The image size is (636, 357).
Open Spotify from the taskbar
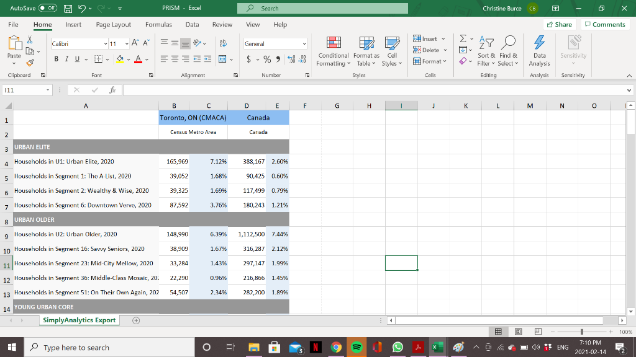(x=355, y=348)
